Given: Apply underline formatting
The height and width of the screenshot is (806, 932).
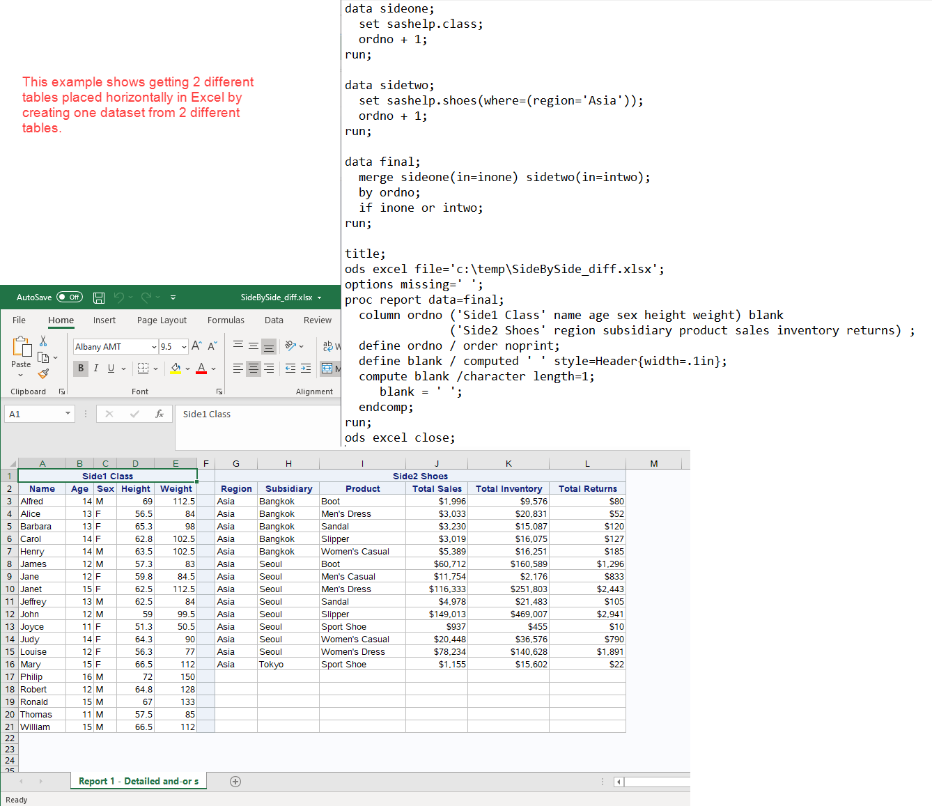Looking at the screenshot, I should pyautogui.click(x=110, y=368).
